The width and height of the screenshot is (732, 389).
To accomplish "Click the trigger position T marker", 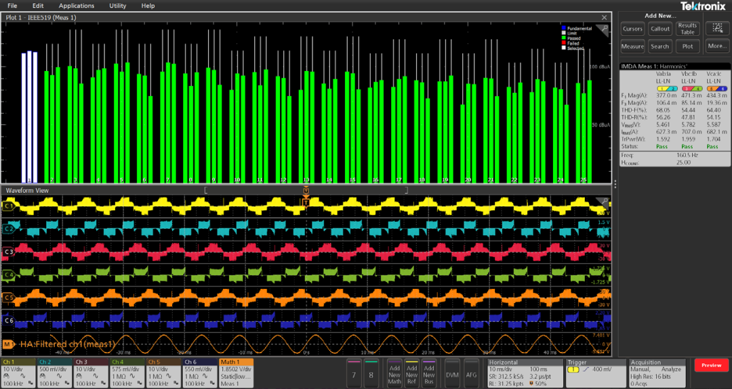I will pos(306,202).
